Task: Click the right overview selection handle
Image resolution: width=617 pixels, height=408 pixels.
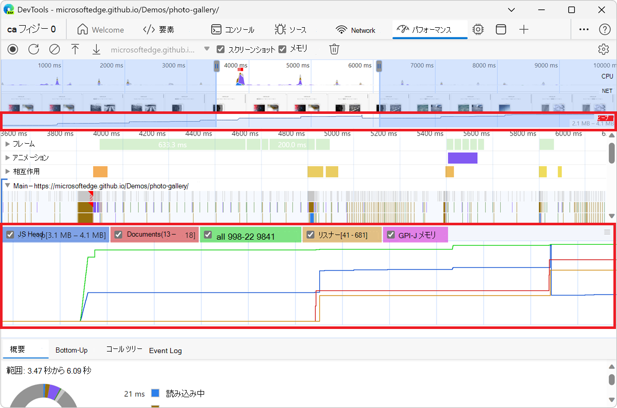Action: (379, 66)
